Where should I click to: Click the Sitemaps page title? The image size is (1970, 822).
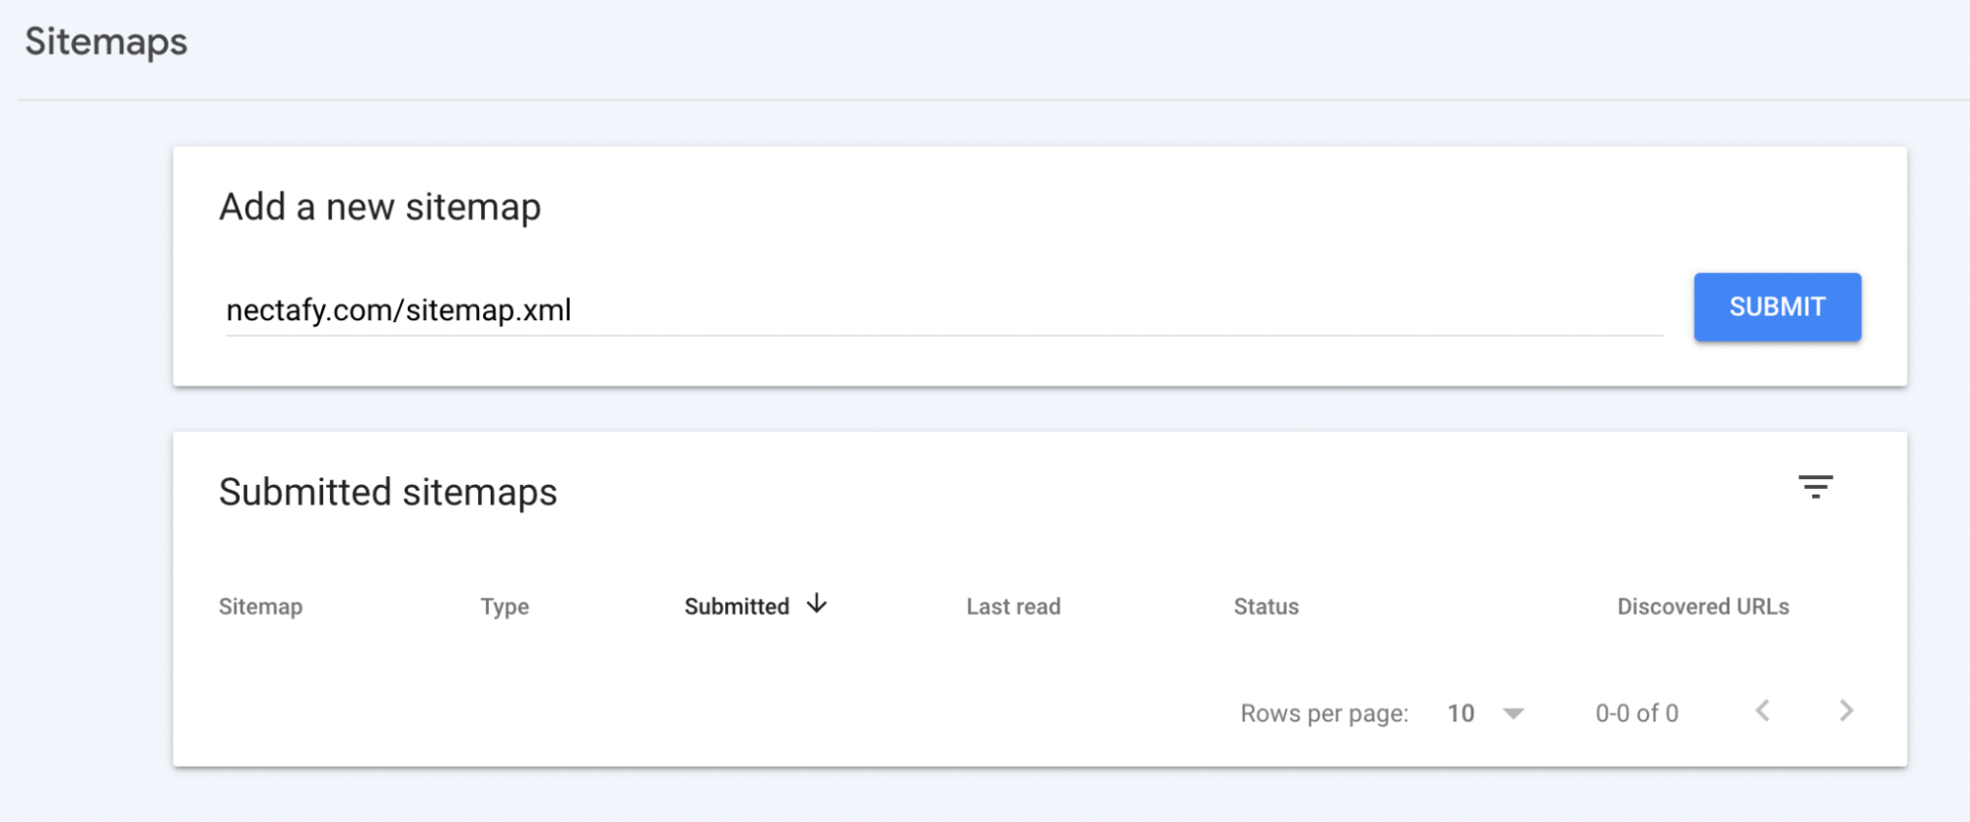104,41
